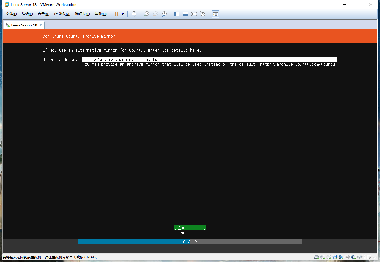Viewport: 380px width, 262px height.
Task: Enter full screen mode via toolbar icon
Action: [x=194, y=14]
